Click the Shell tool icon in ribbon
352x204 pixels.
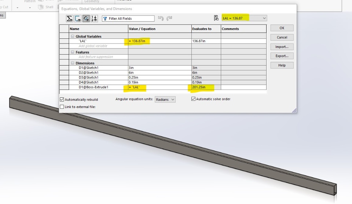pos(41,7)
